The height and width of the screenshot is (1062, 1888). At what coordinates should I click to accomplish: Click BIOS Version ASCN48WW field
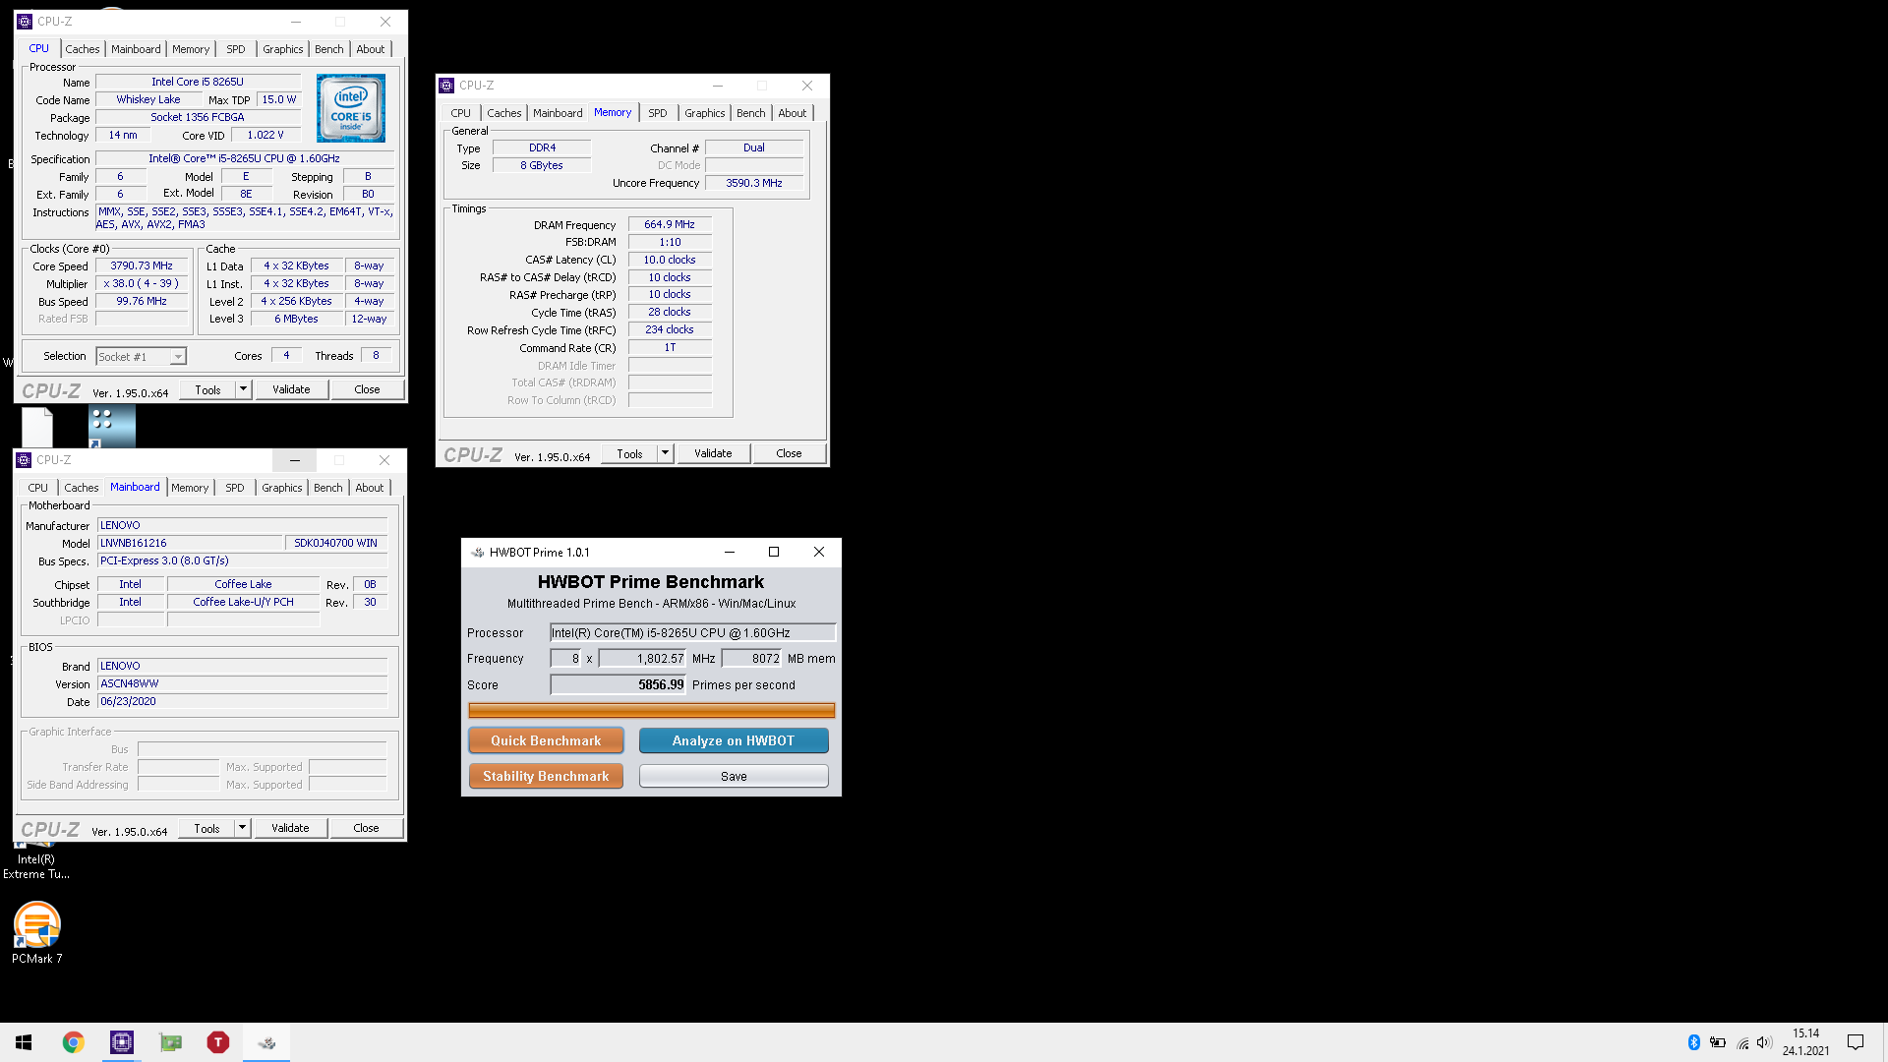[x=242, y=683]
